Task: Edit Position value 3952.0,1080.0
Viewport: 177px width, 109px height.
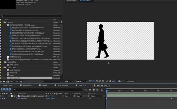Action: click(50, 99)
